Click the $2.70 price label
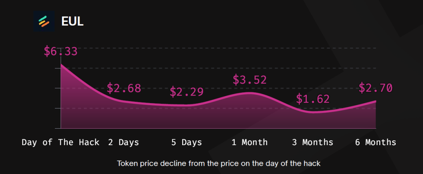 point(375,88)
